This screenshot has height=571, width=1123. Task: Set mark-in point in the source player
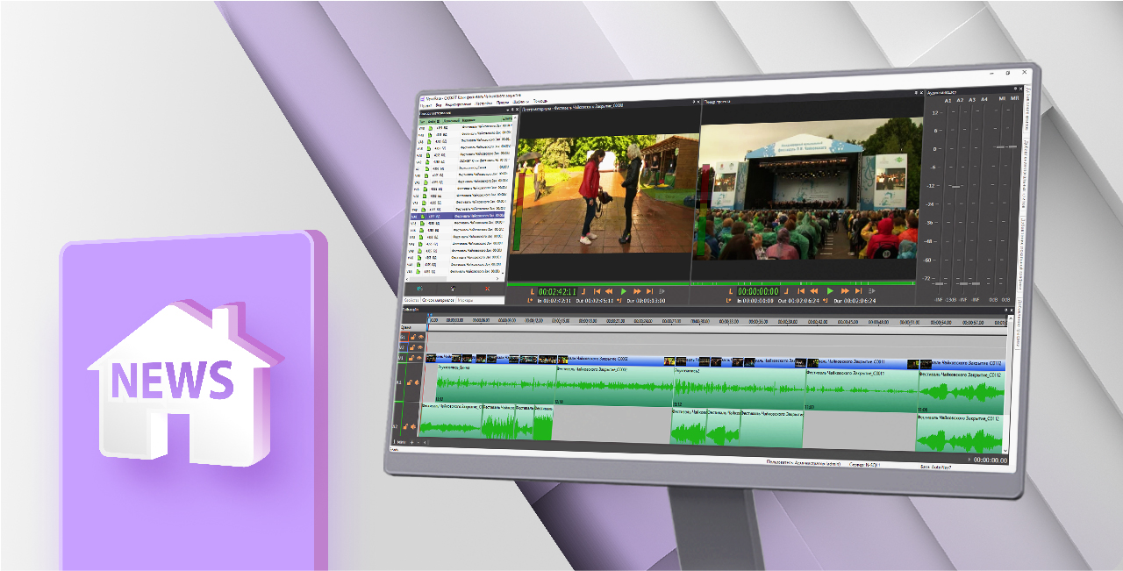532,291
